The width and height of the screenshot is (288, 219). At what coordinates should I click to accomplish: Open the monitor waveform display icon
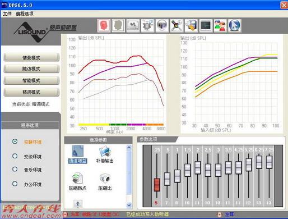click(206, 25)
